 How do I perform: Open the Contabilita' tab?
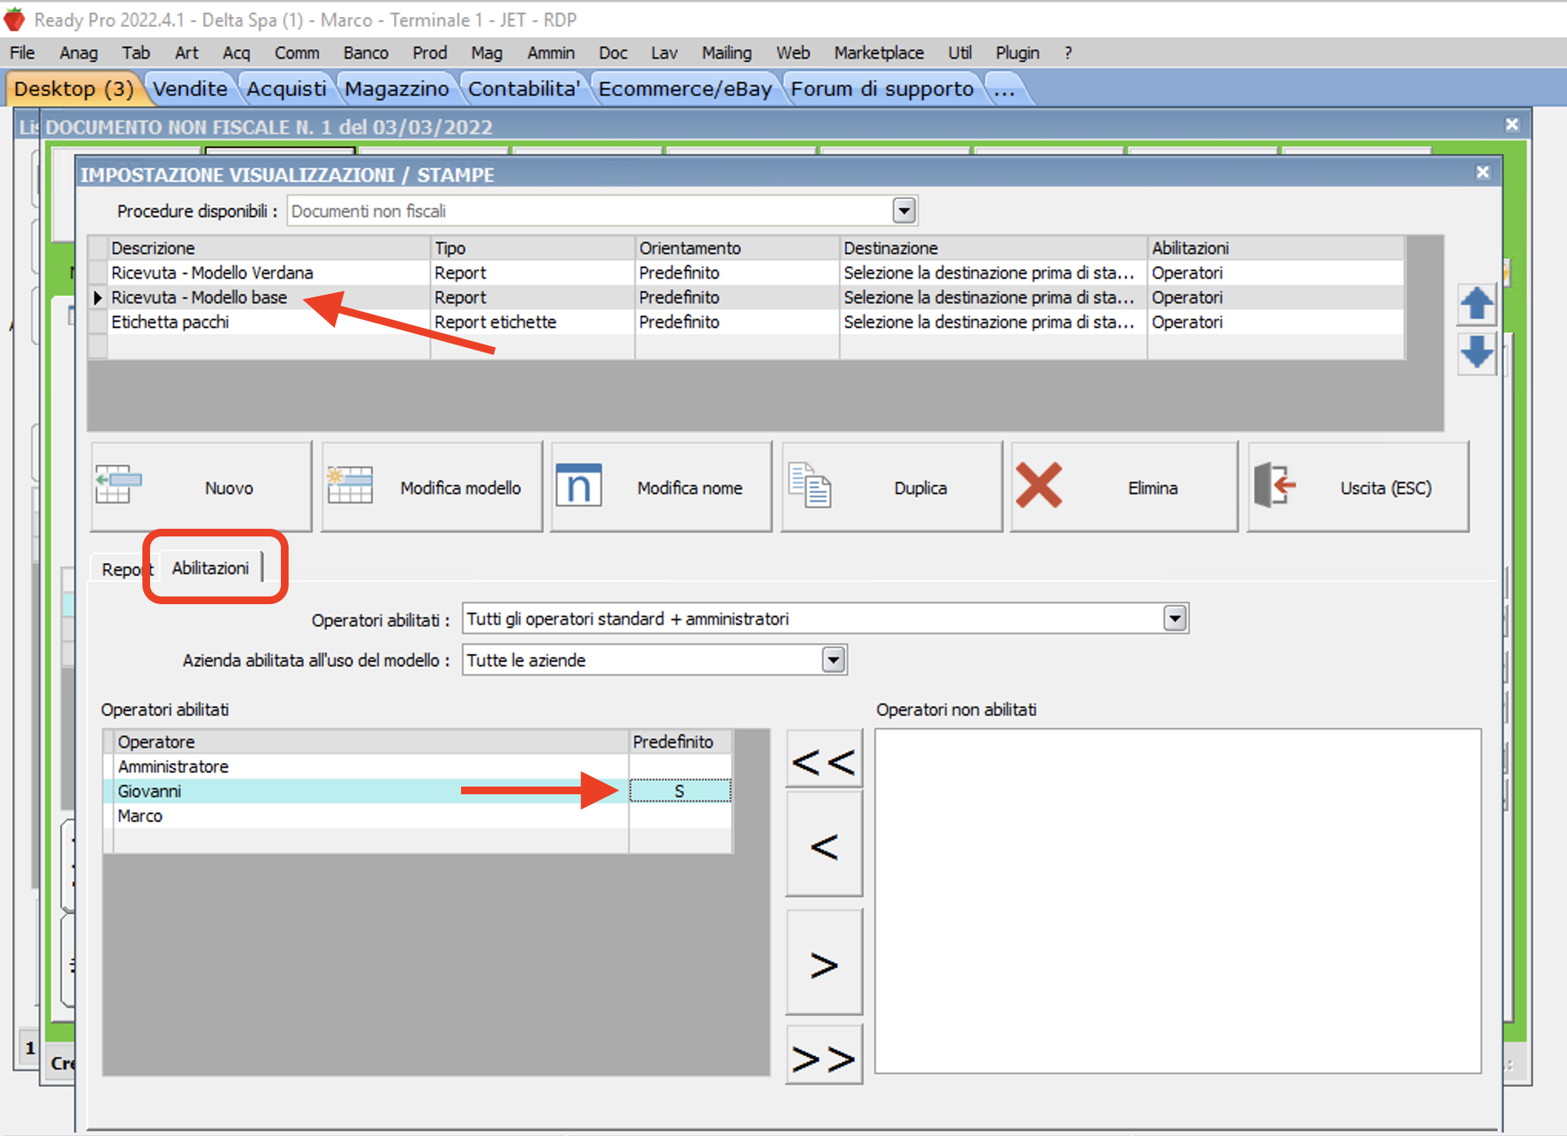tap(523, 89)
